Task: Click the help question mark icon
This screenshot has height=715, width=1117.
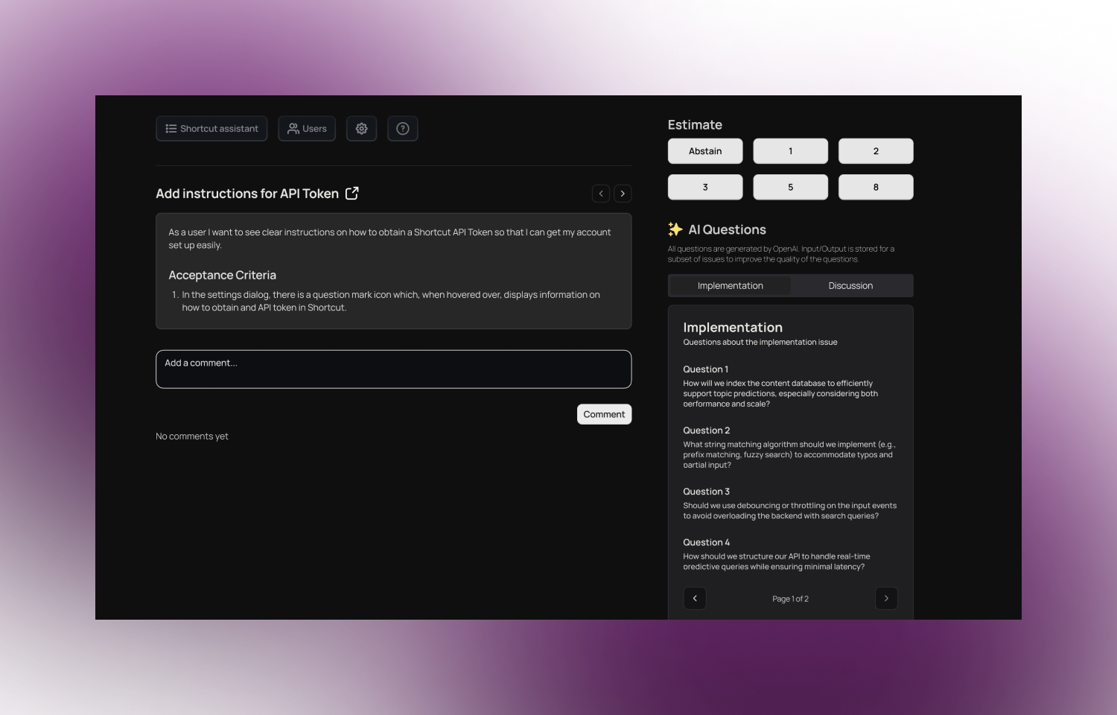Action: 402,128
